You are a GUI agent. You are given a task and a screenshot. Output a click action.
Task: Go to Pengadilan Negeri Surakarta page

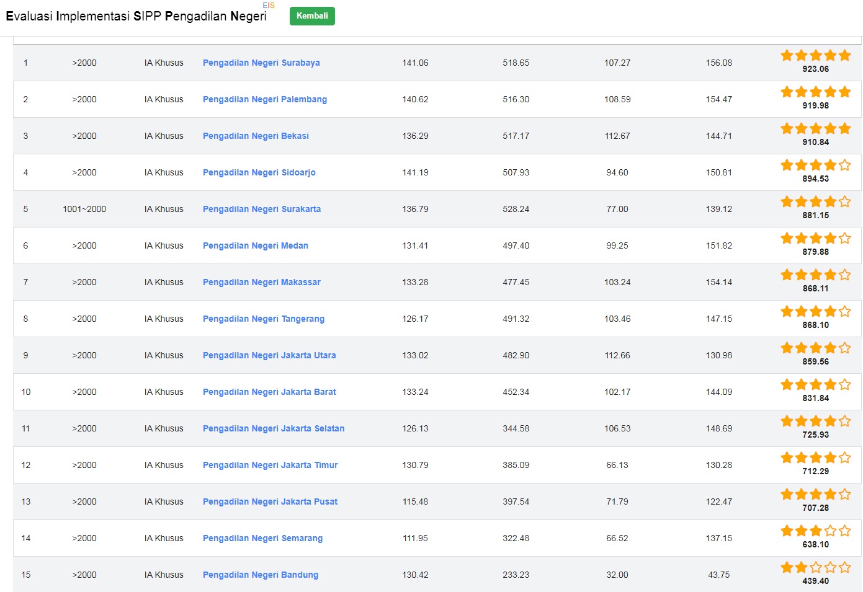[x=261, y=209]
